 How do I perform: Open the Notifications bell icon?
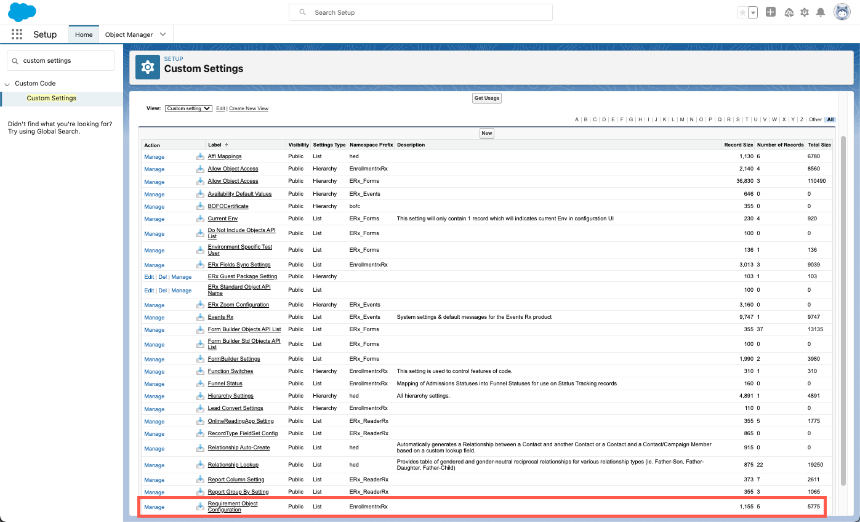coord(821,12)
